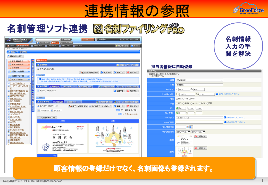Viewport: 268px width, 185px height.
Task: Select 女性 gender radio button
Action: (183, 99)
